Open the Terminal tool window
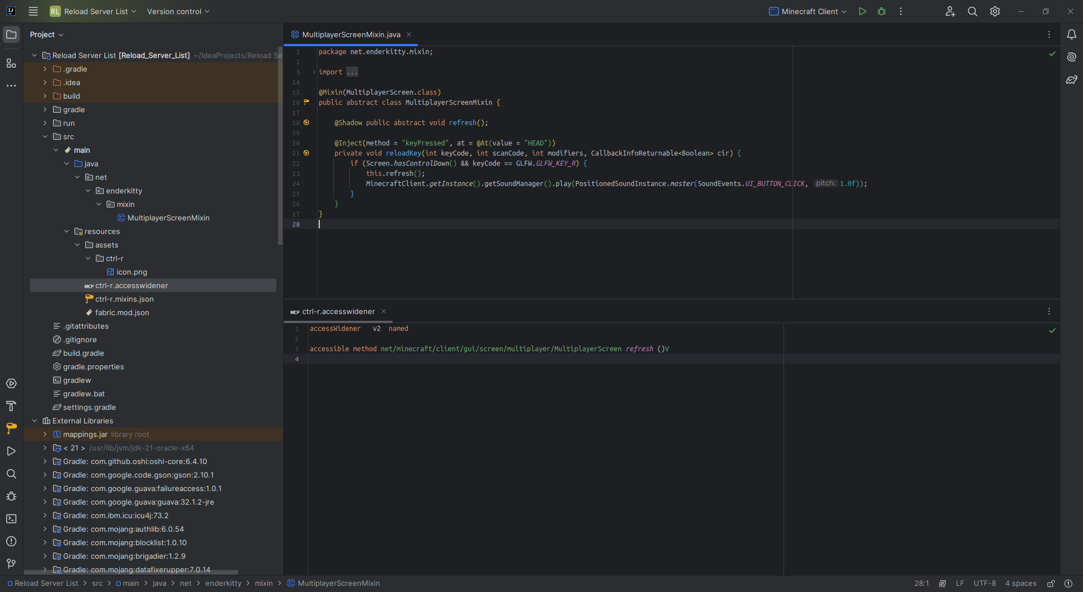Screen dimensions: 1083x592 click(x=11, y=519)
